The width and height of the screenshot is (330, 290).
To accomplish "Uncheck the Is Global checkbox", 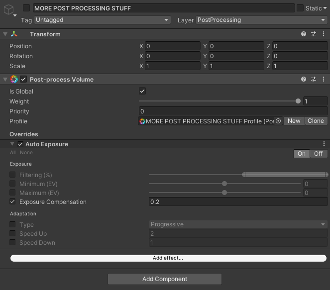I will tap(142, 91).
